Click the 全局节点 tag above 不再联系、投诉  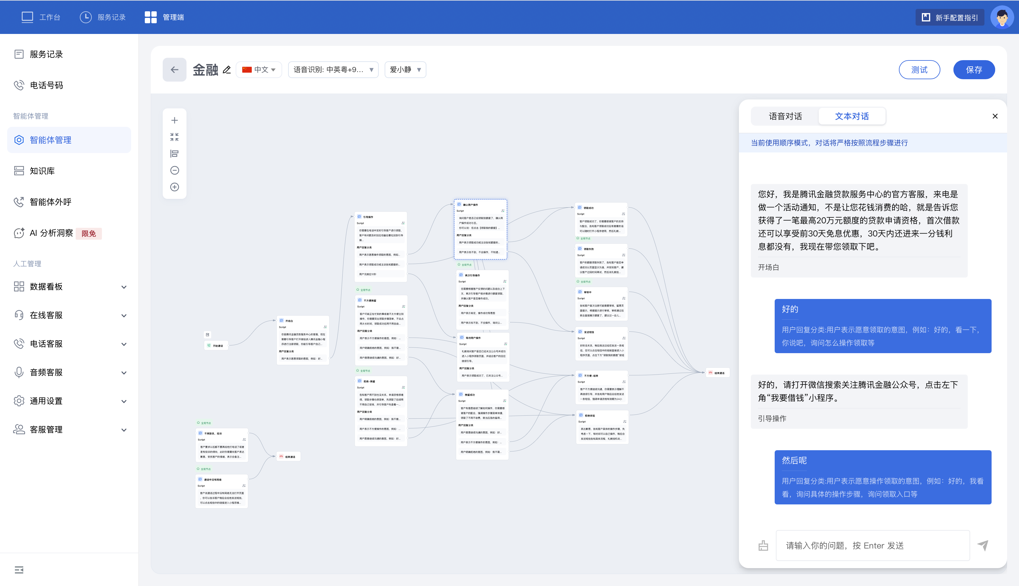[204, 423]
